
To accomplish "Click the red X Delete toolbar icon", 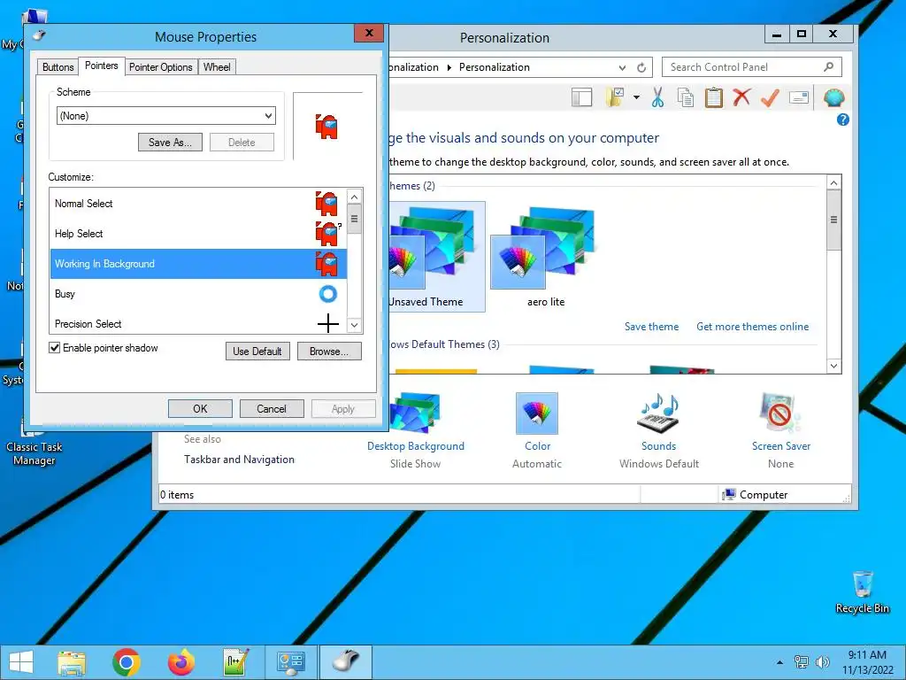I will [741, 97].
